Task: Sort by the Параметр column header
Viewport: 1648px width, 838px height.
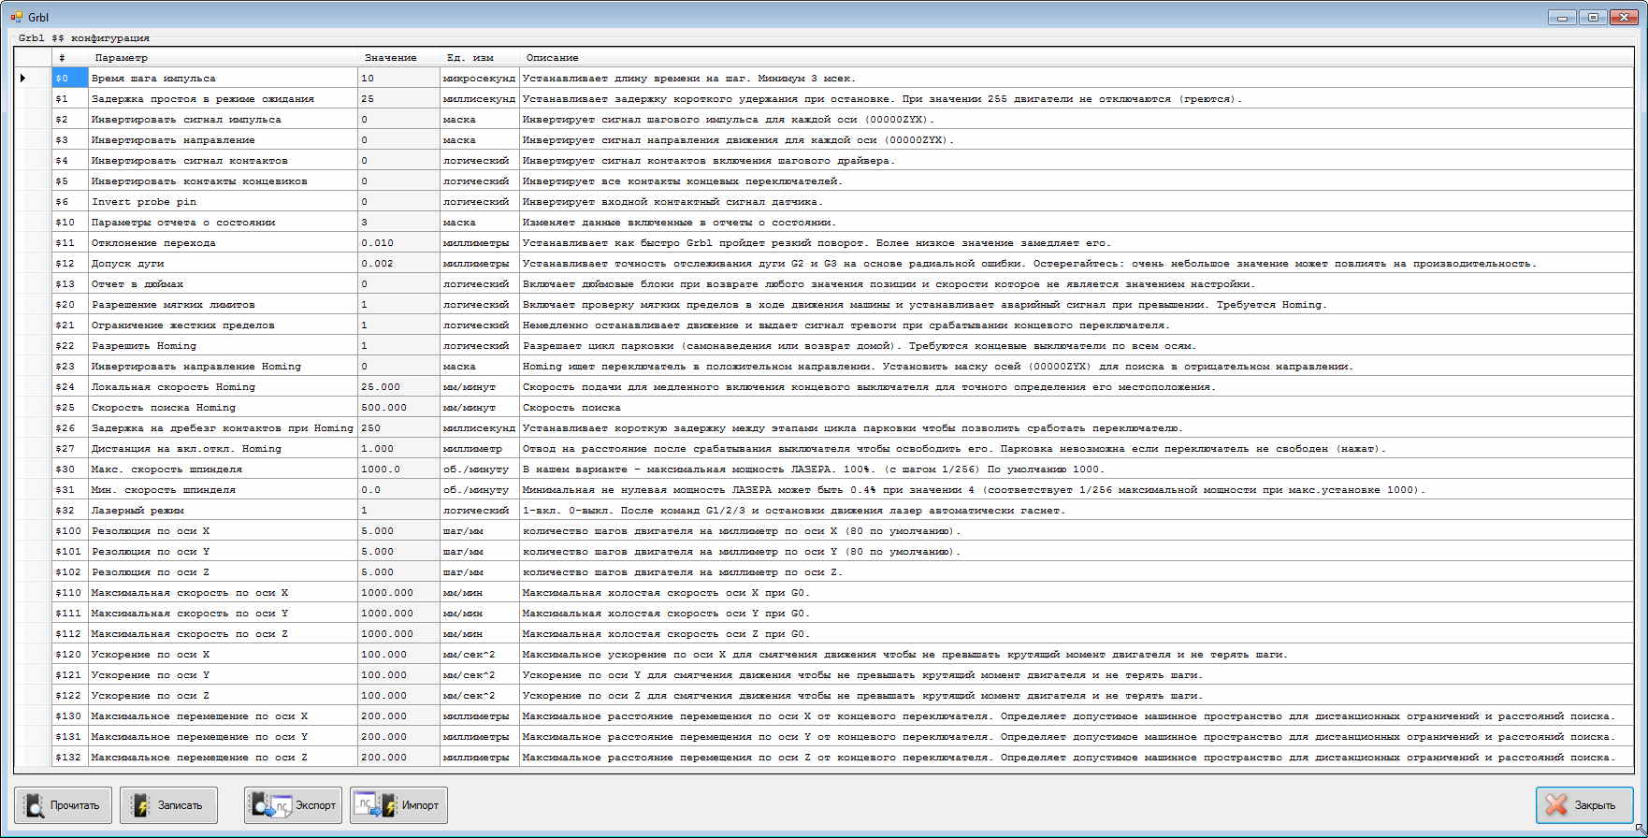Action: coord(223,58)
